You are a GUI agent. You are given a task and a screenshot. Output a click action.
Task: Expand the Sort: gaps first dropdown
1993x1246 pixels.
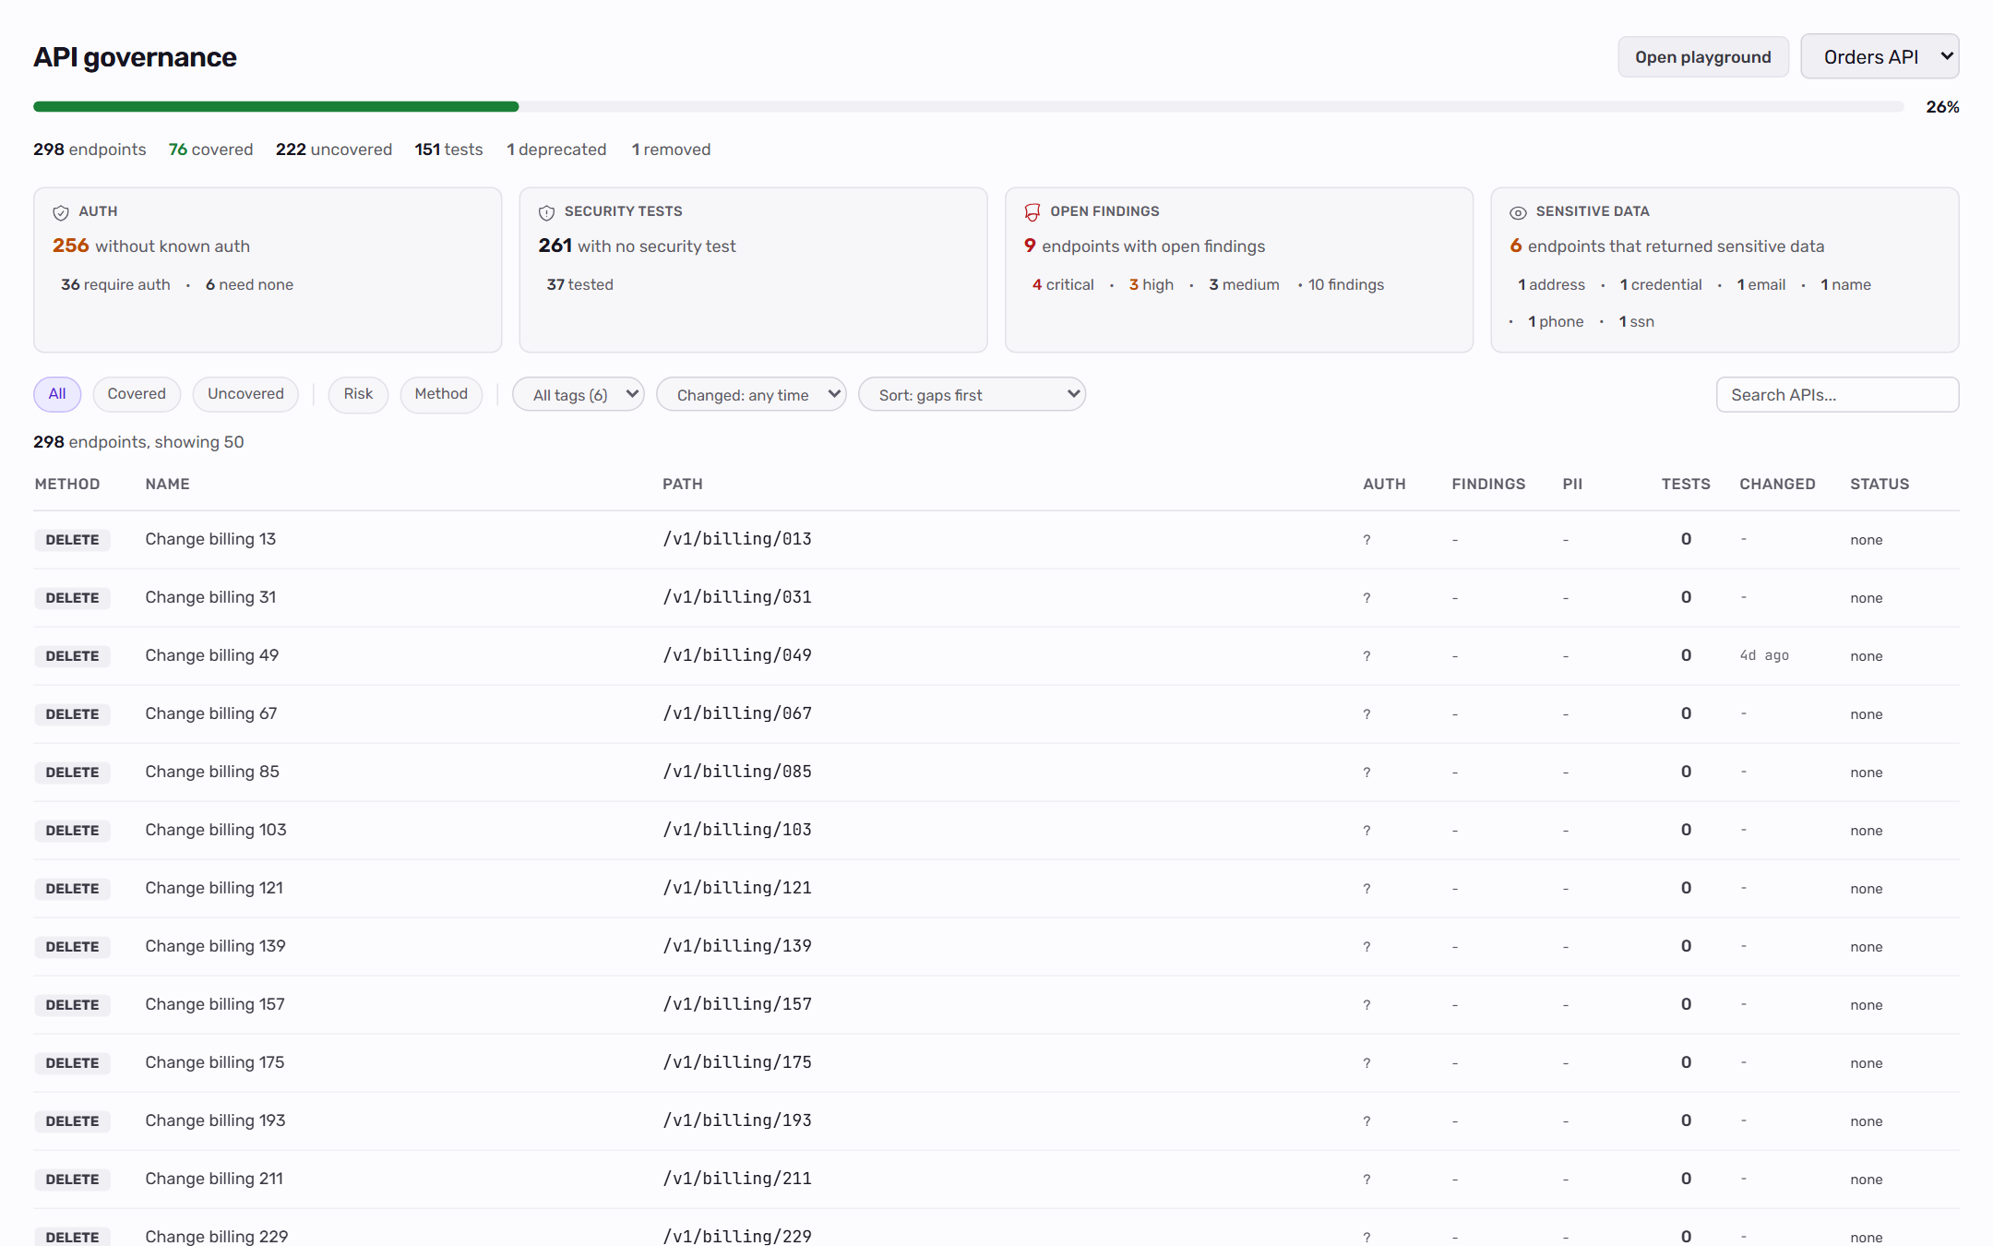[x=972, y=394]
